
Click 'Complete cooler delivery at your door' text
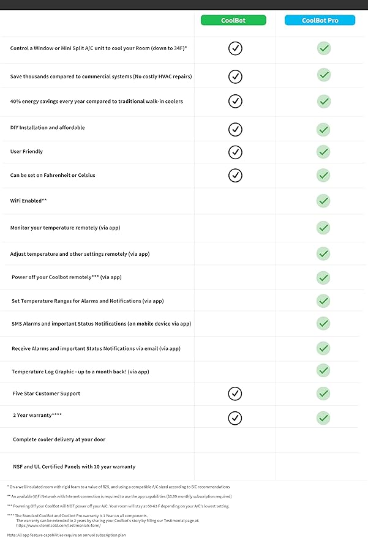[59, 439]
